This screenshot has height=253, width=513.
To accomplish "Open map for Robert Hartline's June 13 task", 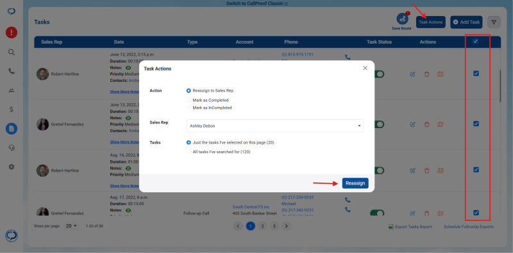I will tap(441, 74).
